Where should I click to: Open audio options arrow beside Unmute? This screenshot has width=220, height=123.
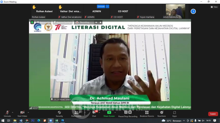pos(13,112)
